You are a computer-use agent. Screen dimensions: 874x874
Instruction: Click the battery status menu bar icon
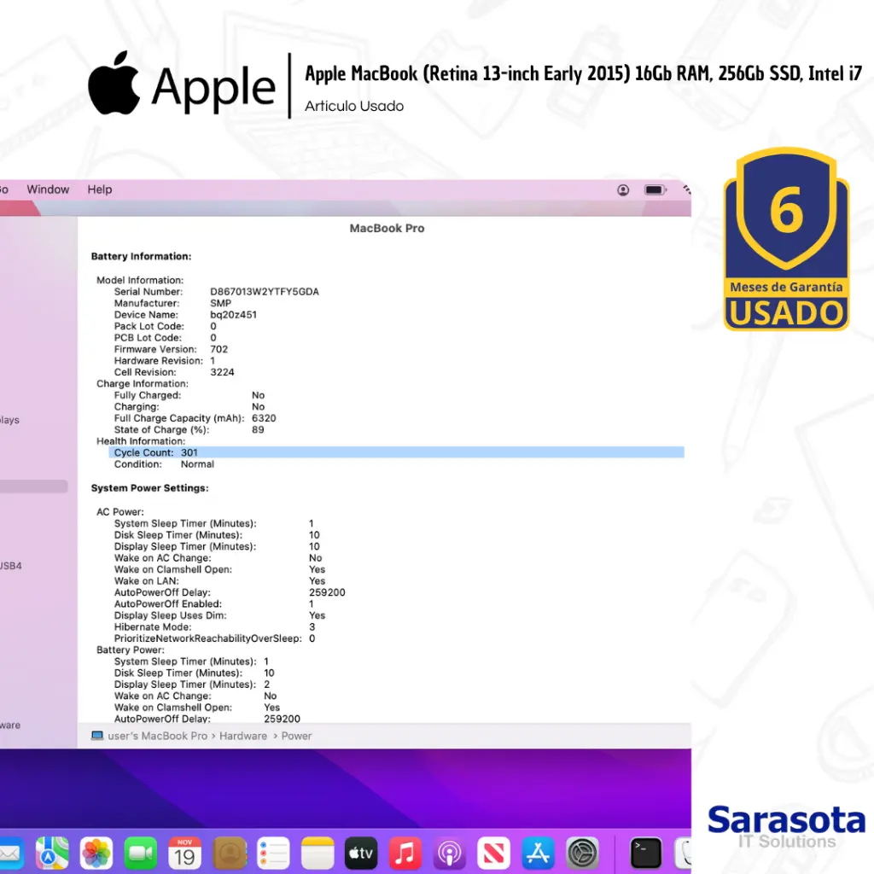click(655, 189)
